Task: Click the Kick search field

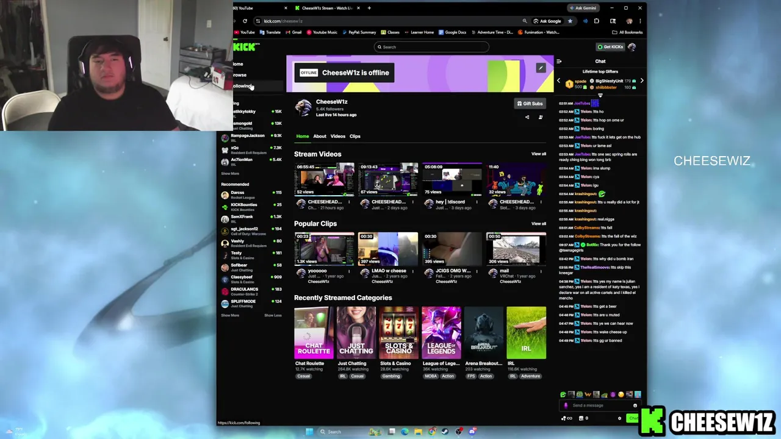Action: coord(431,47)
